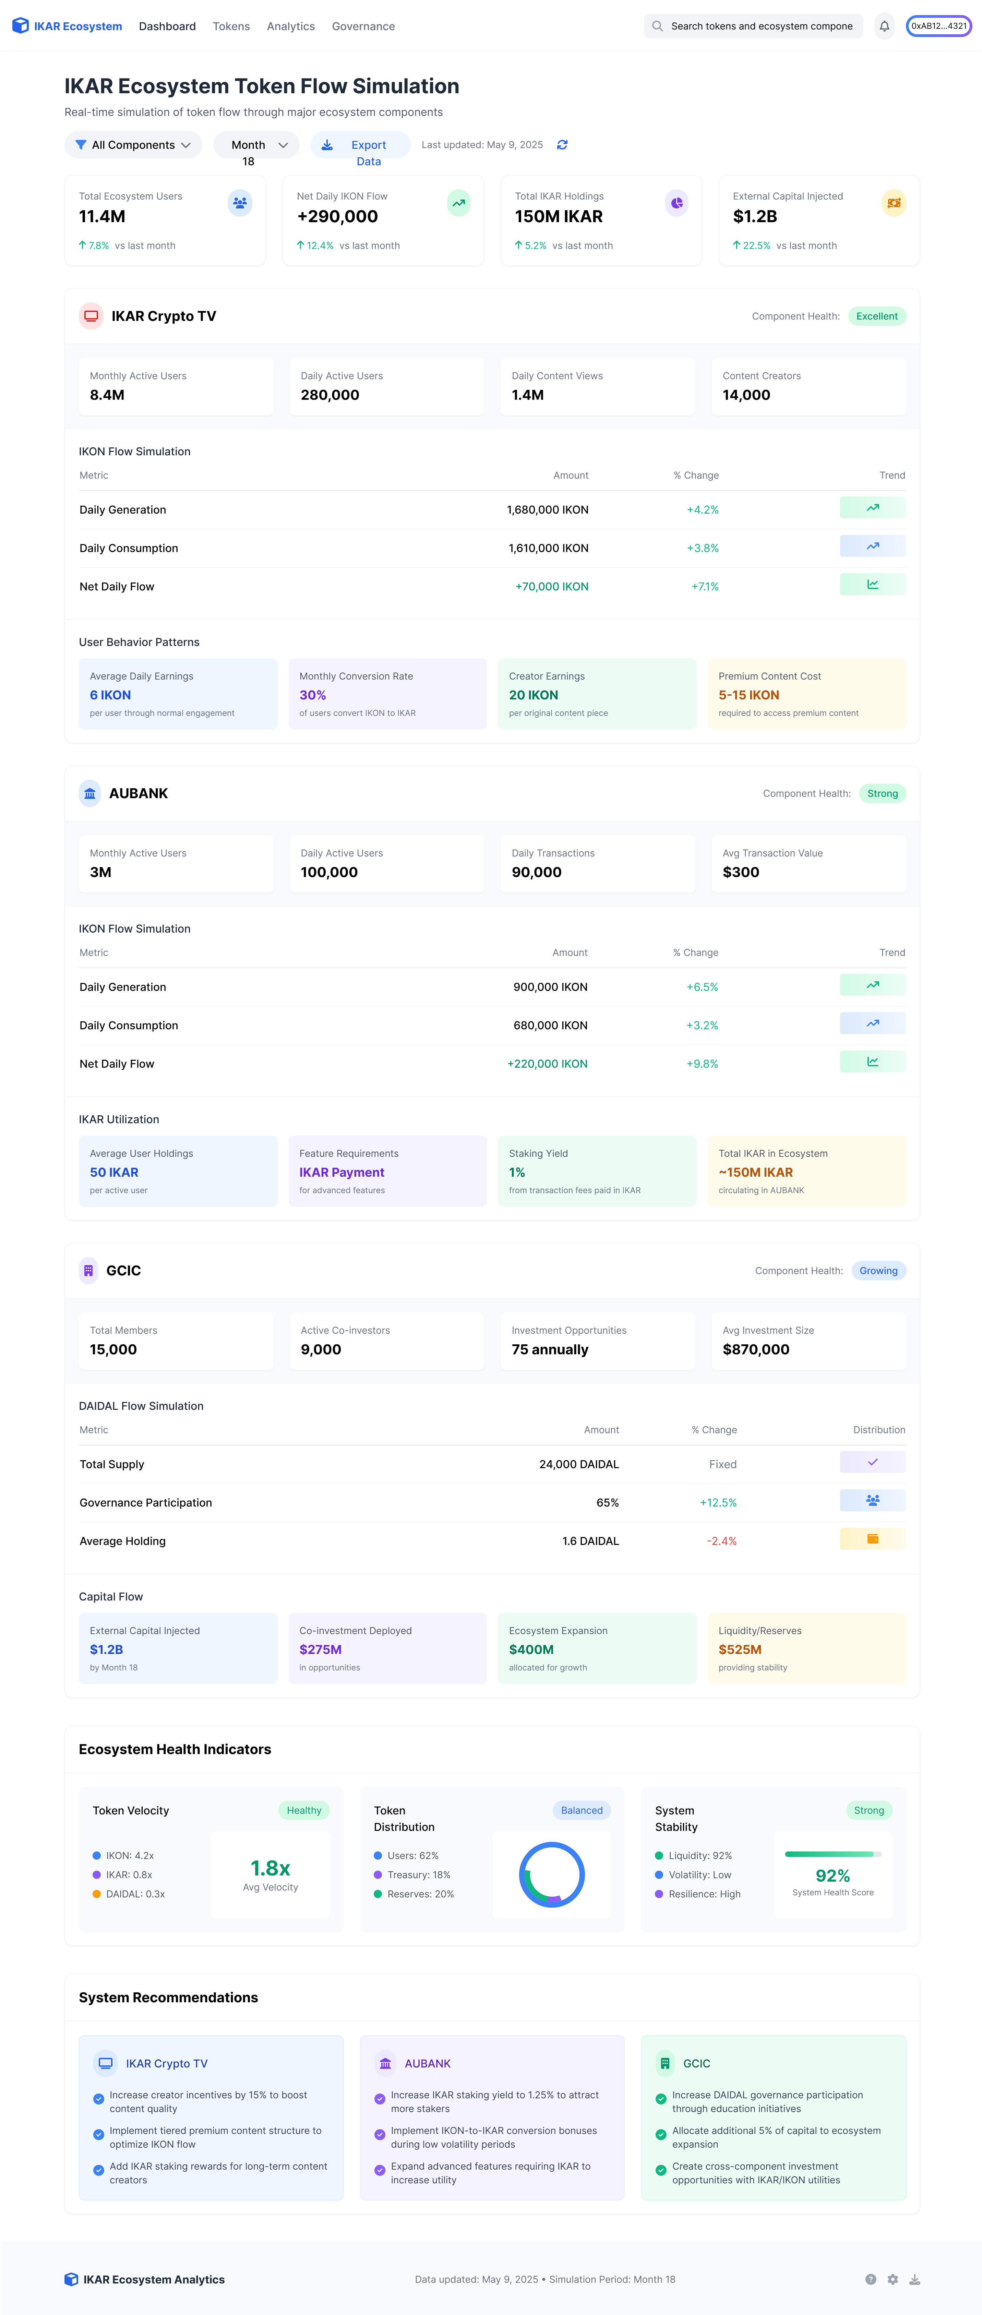The height and width of the screenshot is (2315, 982).
Task: Click the '~150M IKAR' ecosystem value
Action: click(x=756, y=1173)
